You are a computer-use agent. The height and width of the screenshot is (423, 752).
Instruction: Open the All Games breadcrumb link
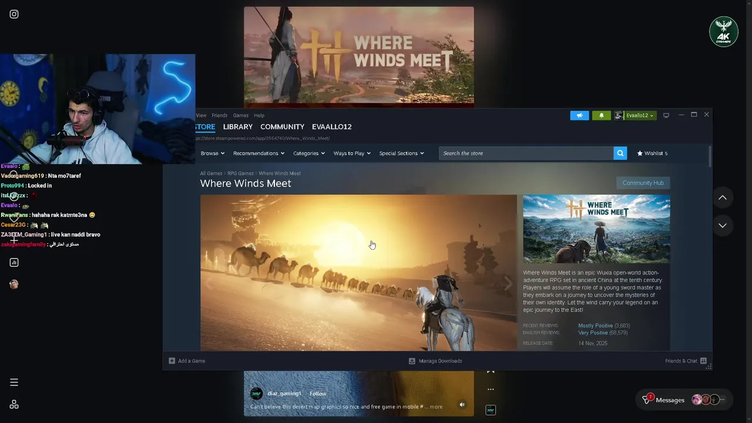click(211, 173)
